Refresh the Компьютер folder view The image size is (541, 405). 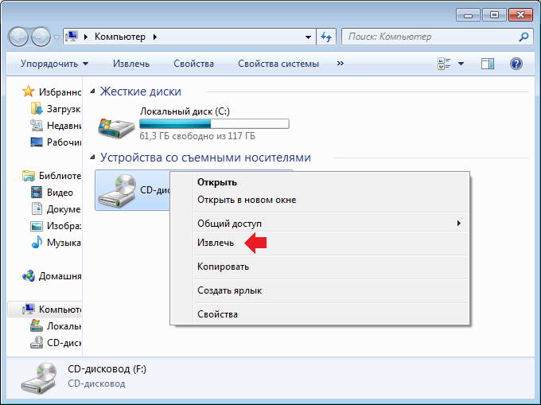tap(326, 37)
